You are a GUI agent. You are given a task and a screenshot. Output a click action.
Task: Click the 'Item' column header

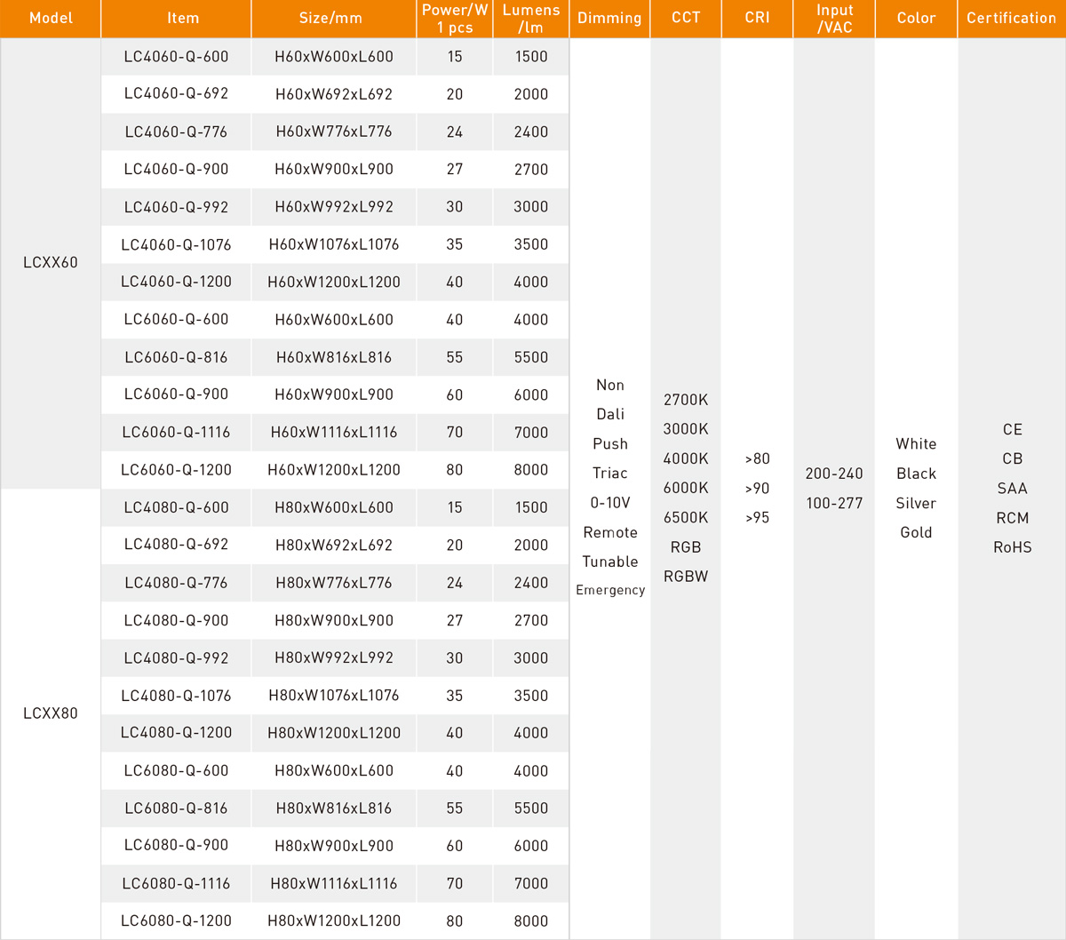[177, 19]
